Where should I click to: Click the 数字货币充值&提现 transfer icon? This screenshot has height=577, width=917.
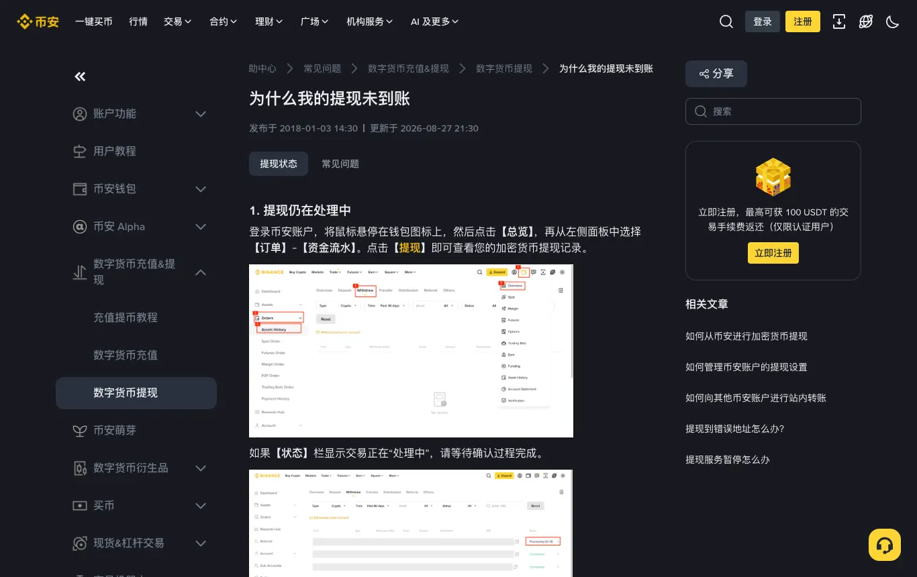coord(80,272)
